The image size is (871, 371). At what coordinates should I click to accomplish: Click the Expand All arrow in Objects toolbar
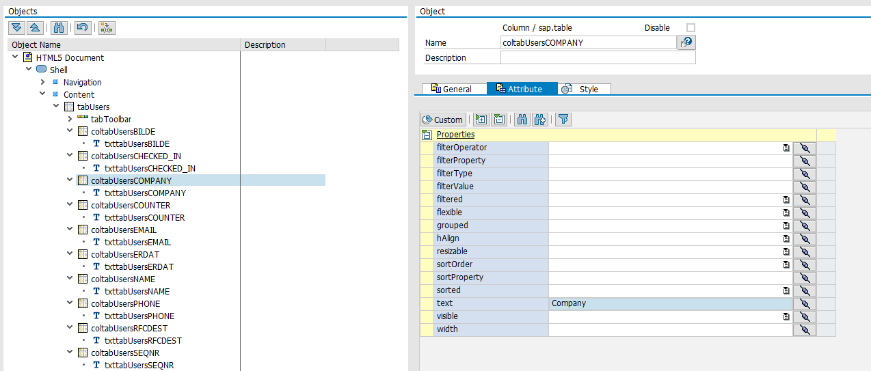coord(17,27)
